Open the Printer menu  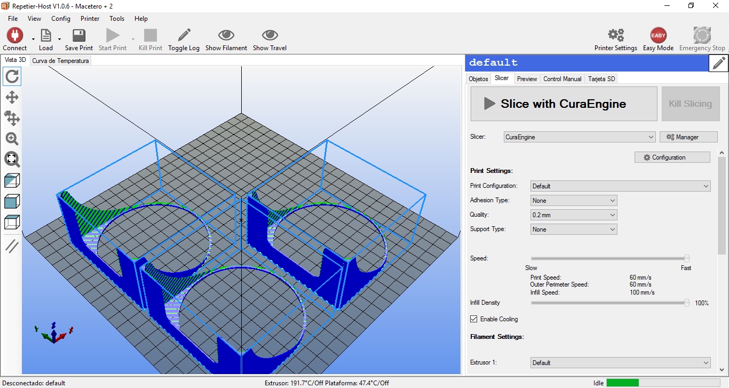click(x=90, y=18)
